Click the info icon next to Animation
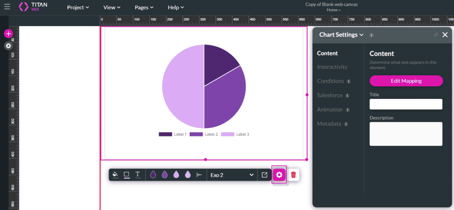The width and height of the screenshot is (454, 210). coord(348,110)
